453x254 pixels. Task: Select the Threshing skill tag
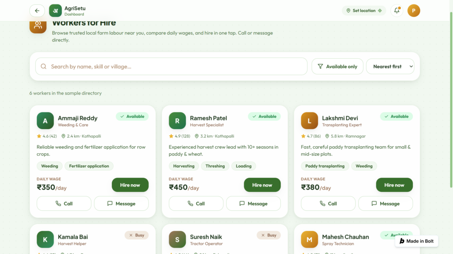[215, 166]
